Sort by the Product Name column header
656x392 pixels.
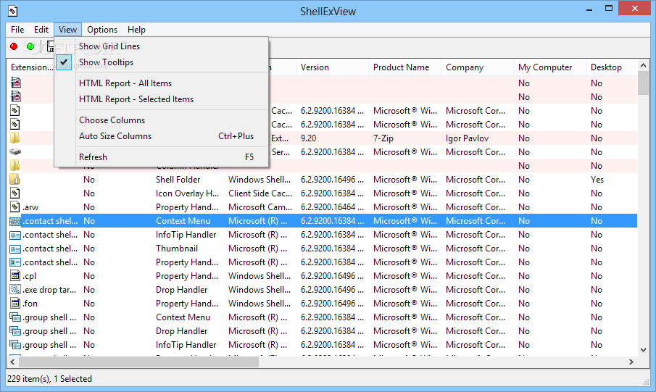click(x=404, y=67)
